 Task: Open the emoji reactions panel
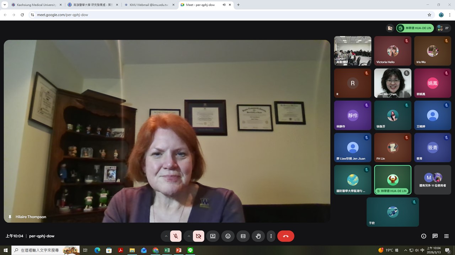[x=228, y=236]
